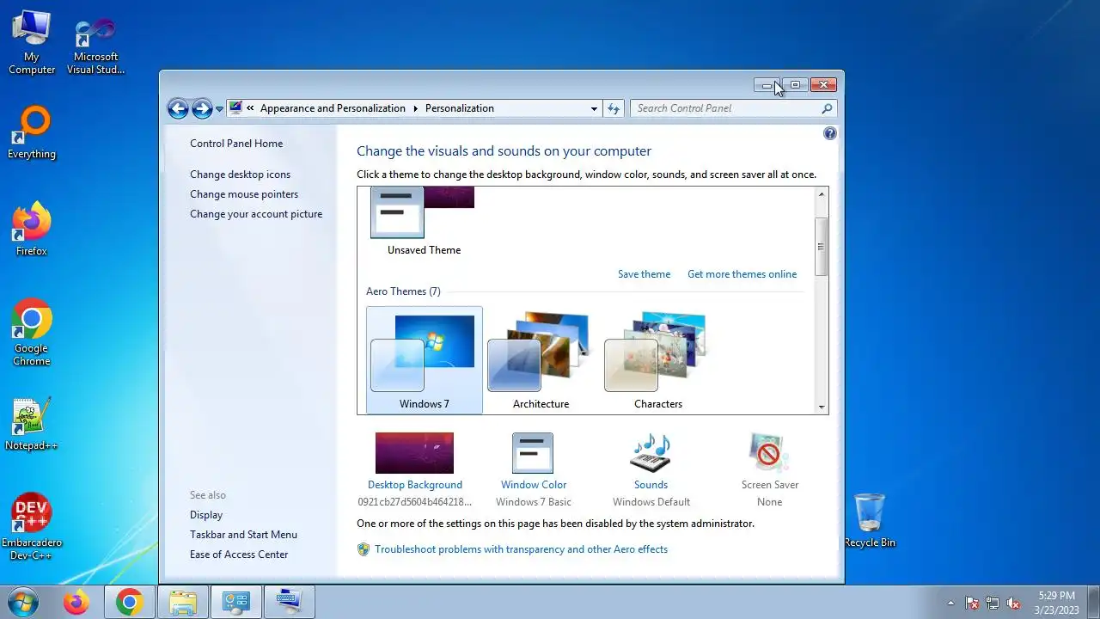Open Control Panel Home
1100x619 pixels.
[x=236, y=144]
